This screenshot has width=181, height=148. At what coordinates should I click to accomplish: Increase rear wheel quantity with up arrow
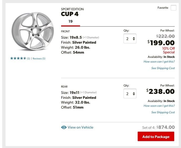point(134,92)
